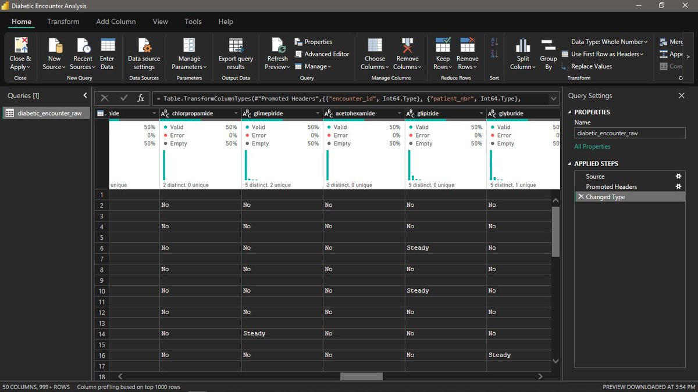Collapse the PROPERTIES section
Viewport: 698px width, 392px height.
point(569,112)
